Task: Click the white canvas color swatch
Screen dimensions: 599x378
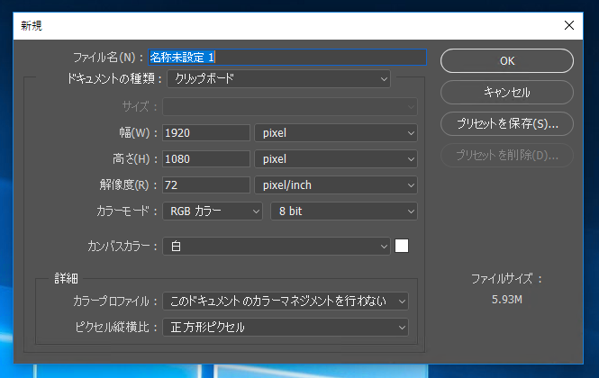Action: coord(402,246)
